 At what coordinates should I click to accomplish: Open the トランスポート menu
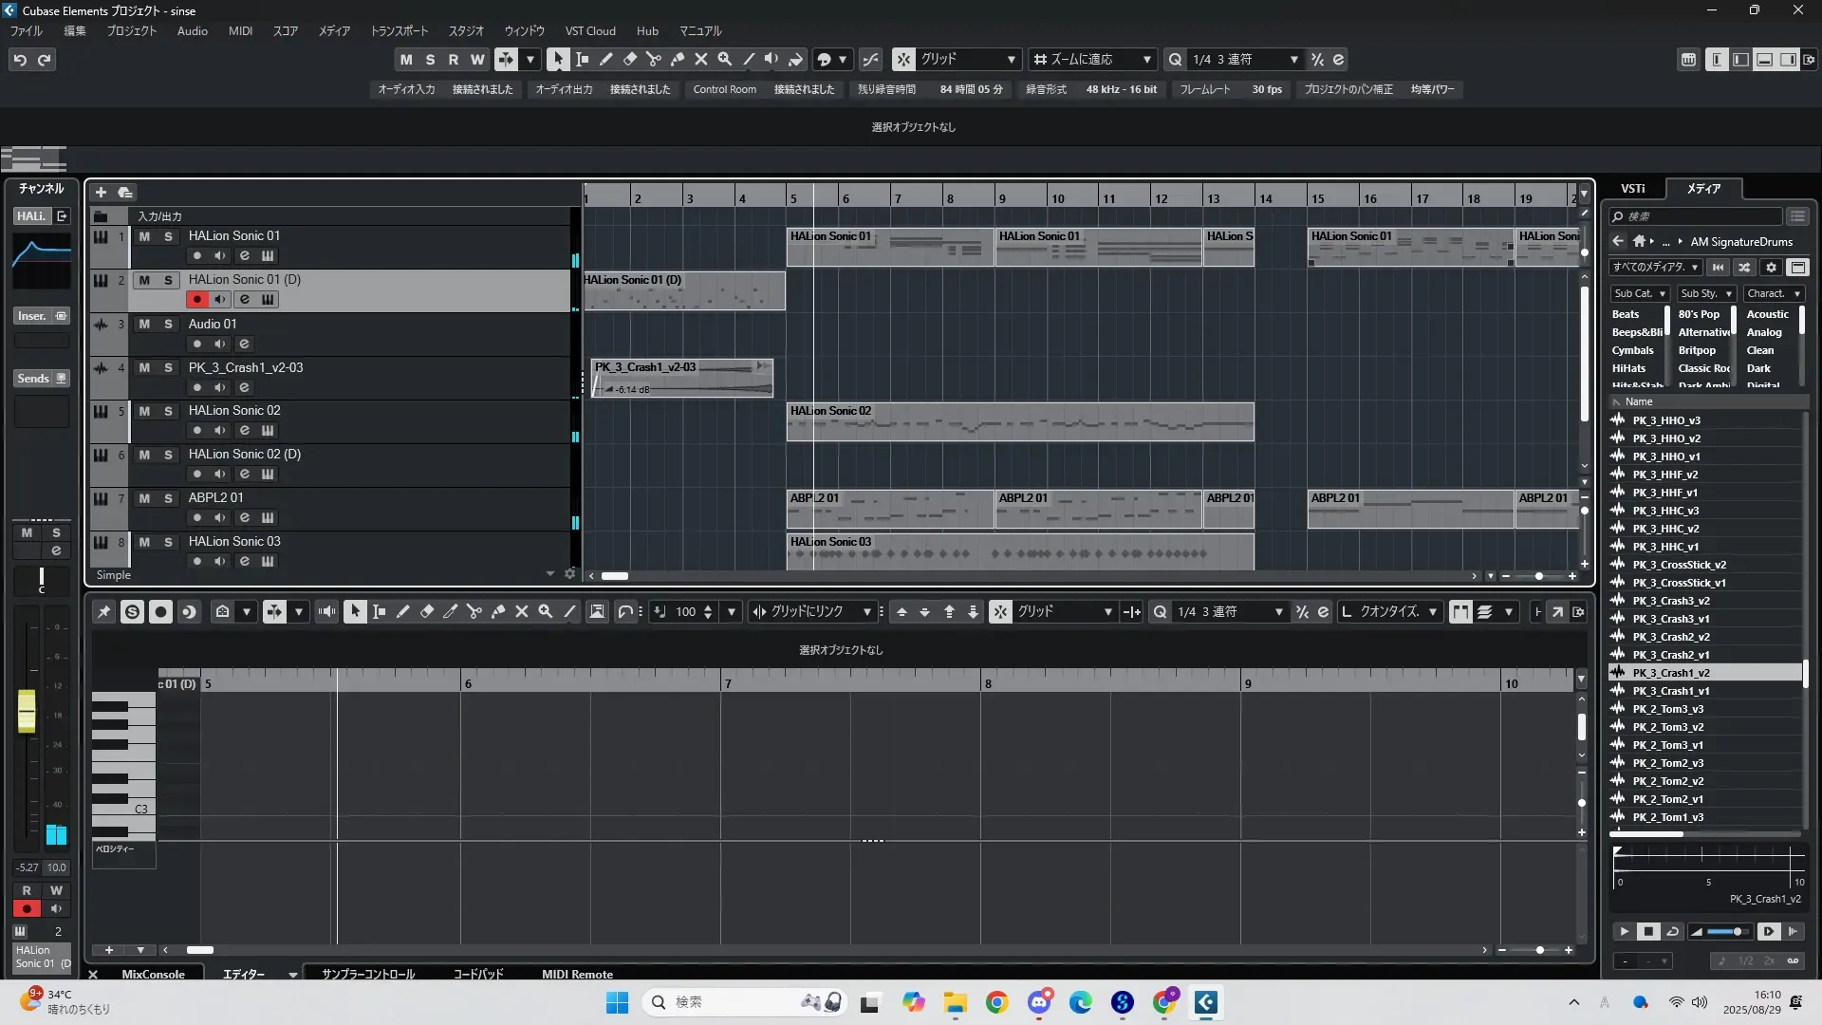tap(399, 30)
